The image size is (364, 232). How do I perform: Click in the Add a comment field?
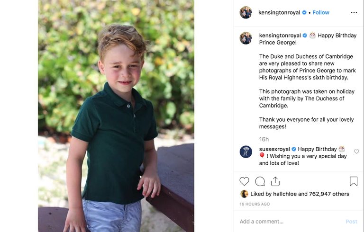[x=289, y=222]
